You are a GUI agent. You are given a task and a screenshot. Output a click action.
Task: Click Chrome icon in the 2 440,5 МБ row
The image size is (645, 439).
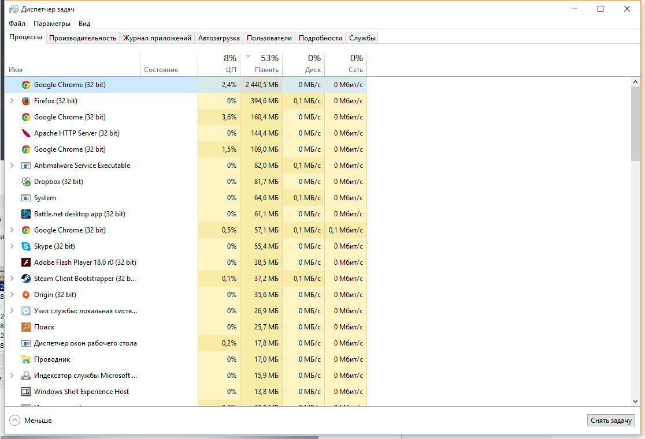(x=26, y=85)
